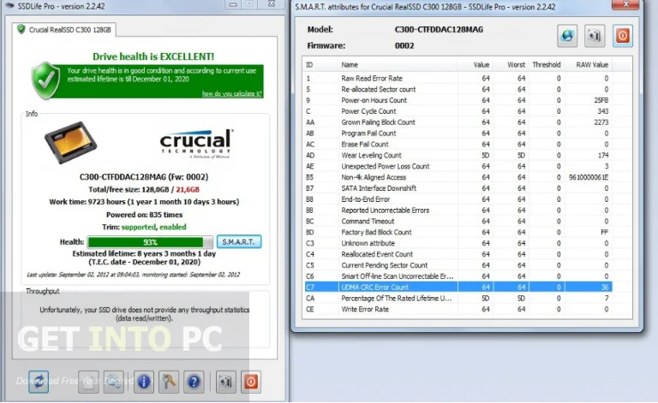658x403 pixels.
Task: Click the globe web icon in the S.M.A.R.T. window
Action: 567,36
